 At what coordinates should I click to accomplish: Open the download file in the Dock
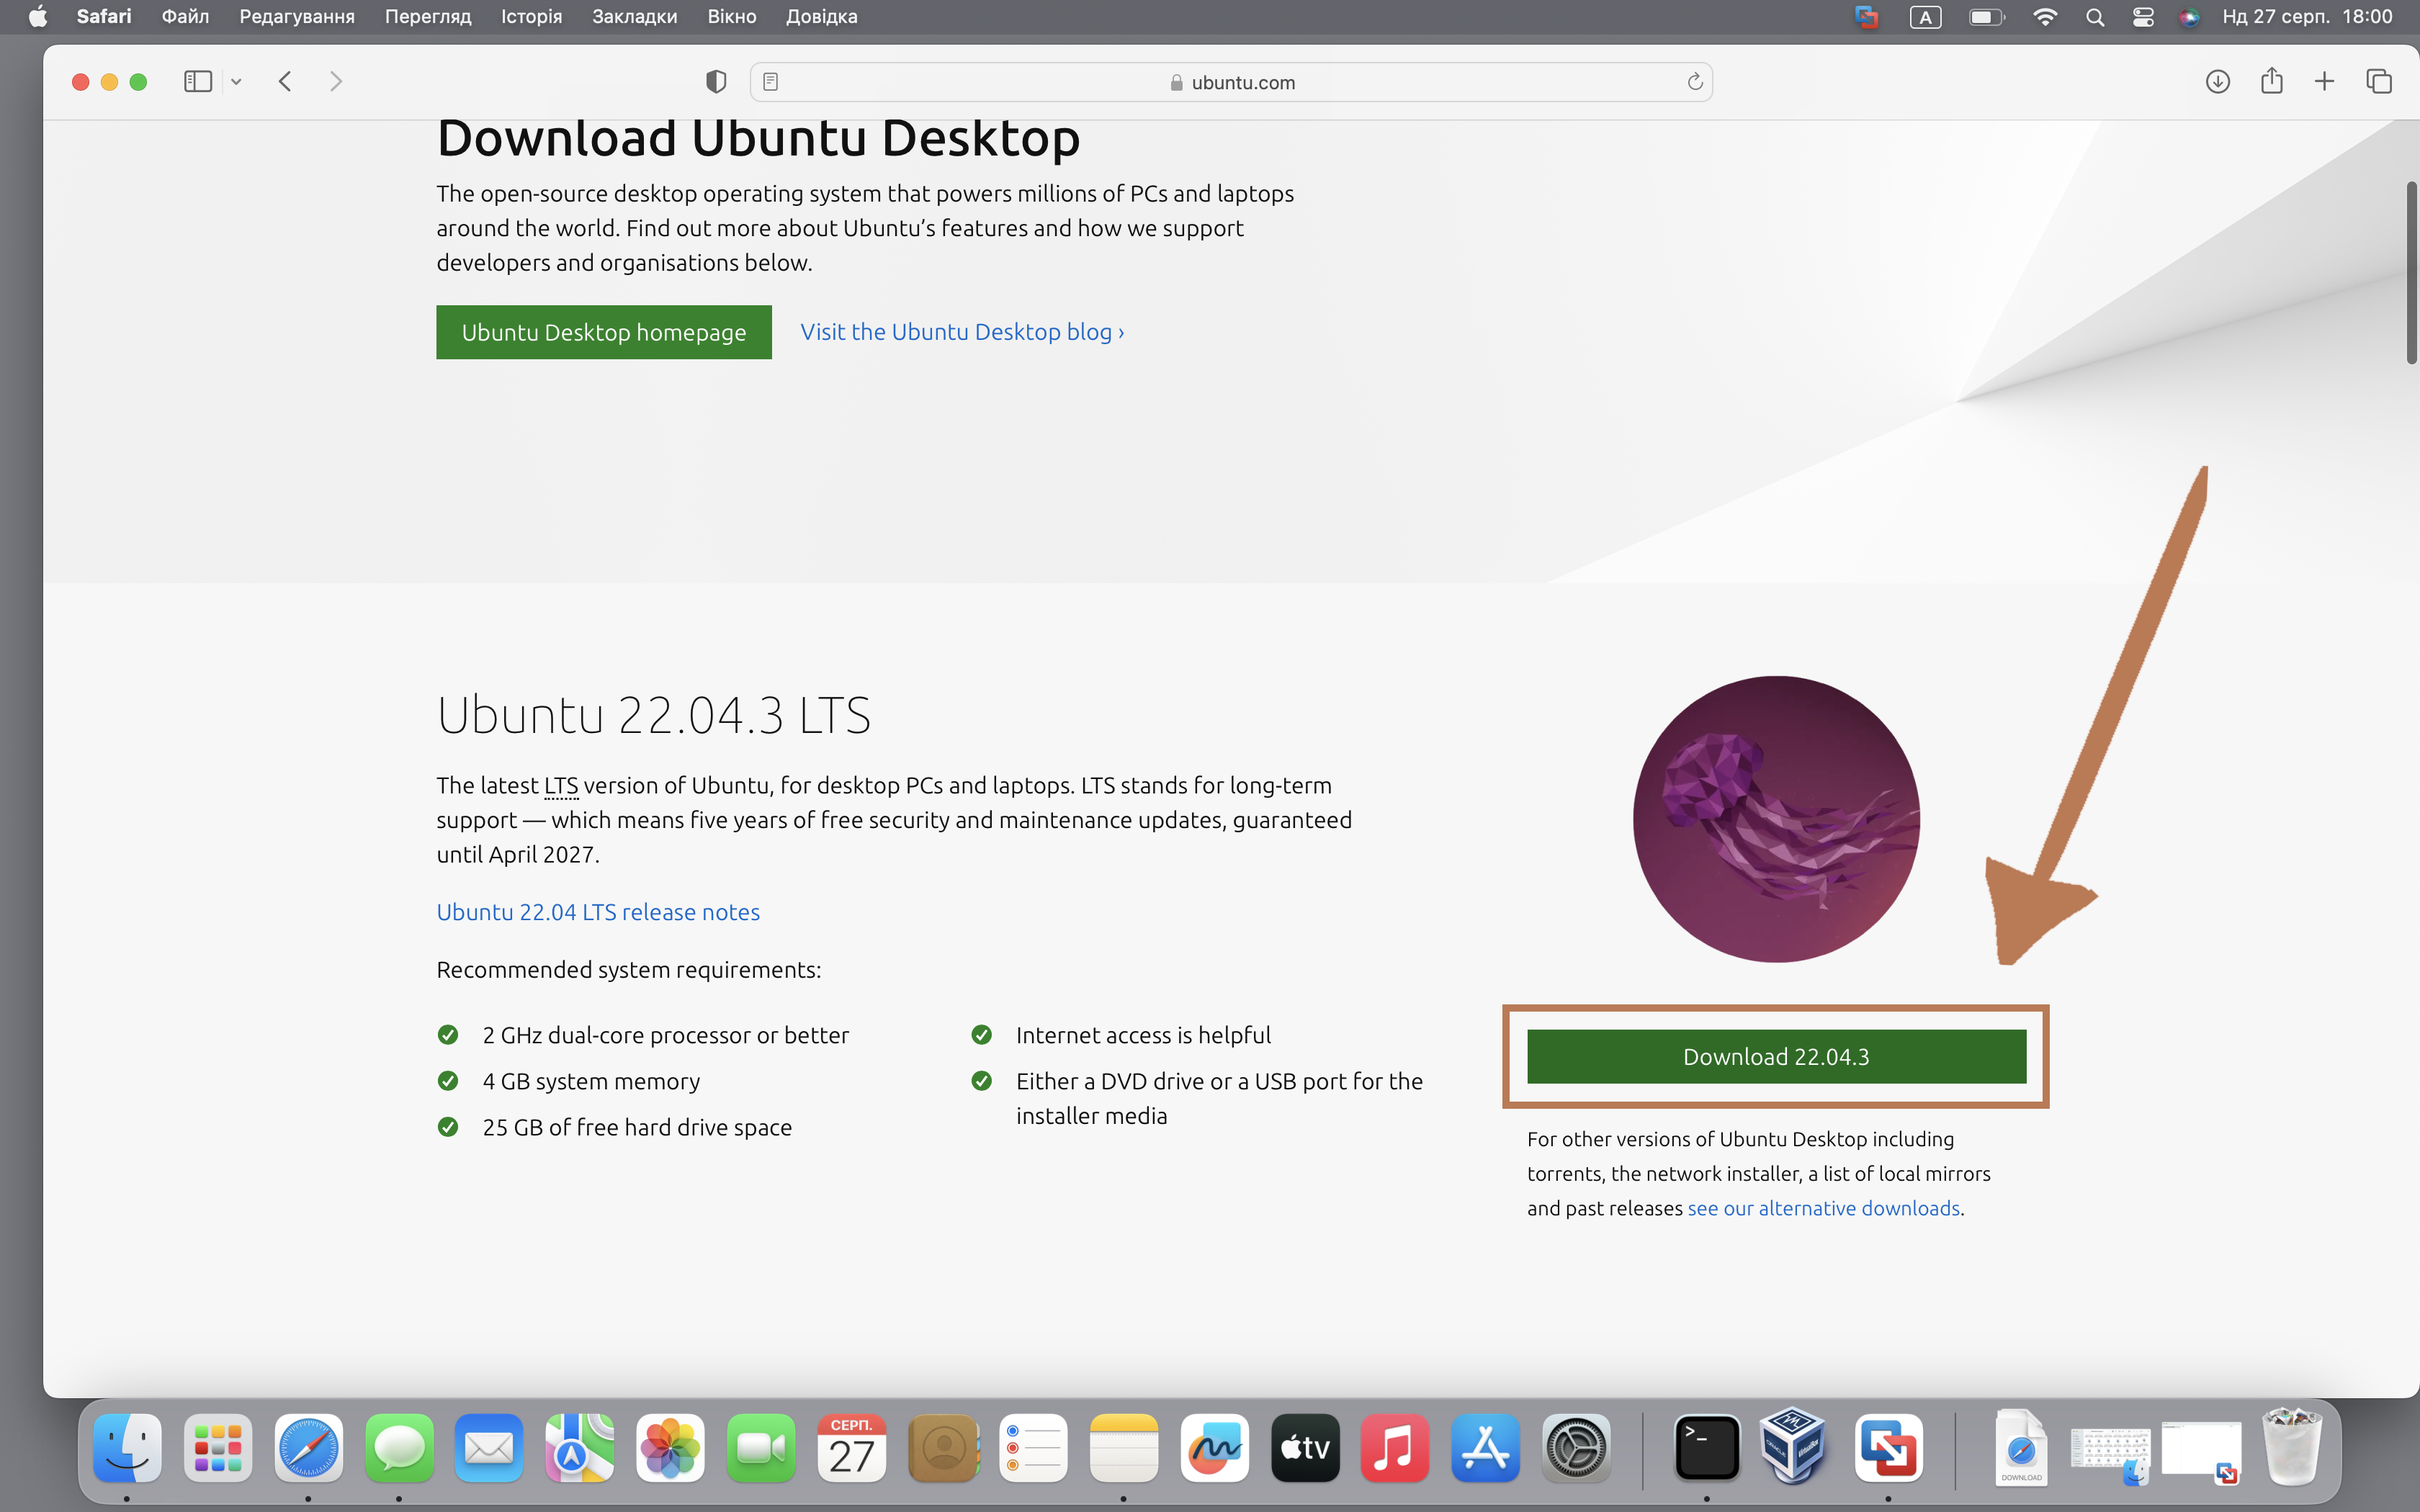(2020, 1447)
